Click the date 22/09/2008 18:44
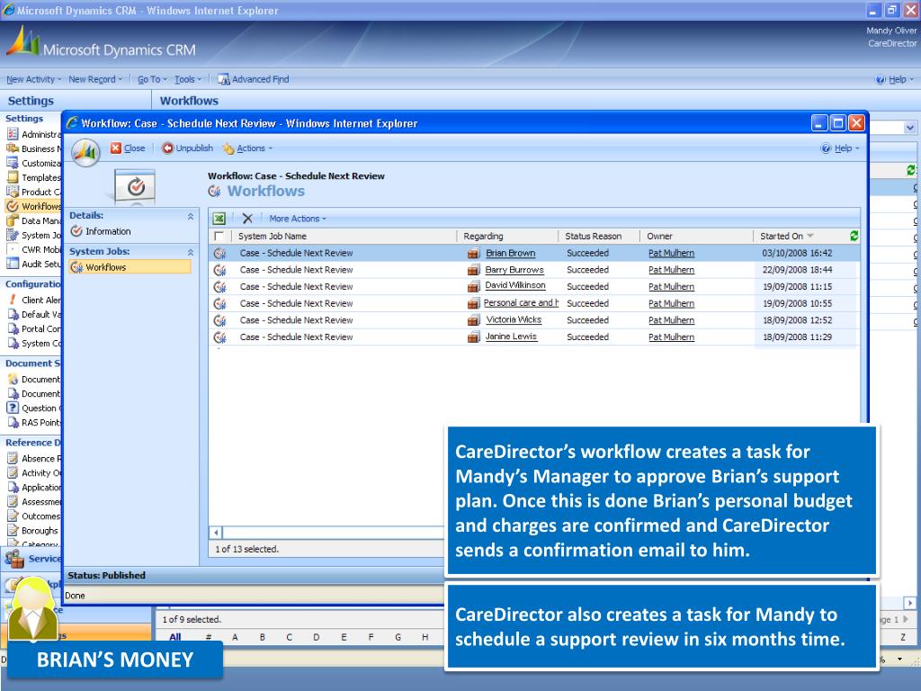Screen dimensions: 921x691 pos(797,270)
